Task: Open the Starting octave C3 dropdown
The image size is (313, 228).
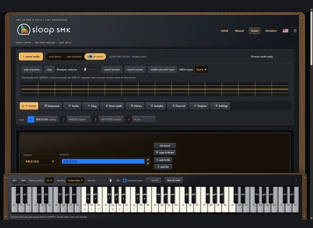Action: click(x=49, y=181)
